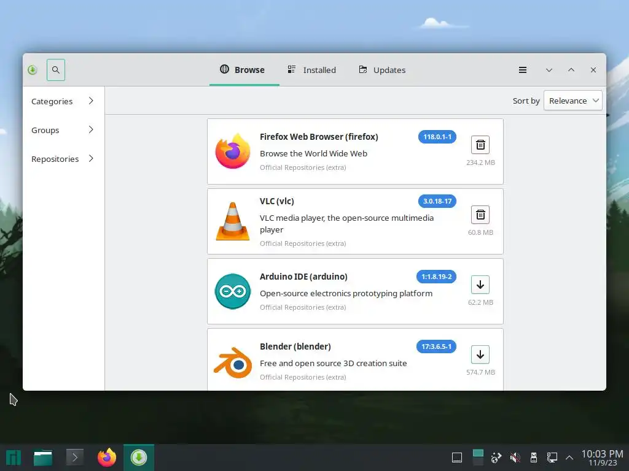Click the Pamac app icon in the header
This screenshot has width=629, height=471.
[x=33, y=70]
